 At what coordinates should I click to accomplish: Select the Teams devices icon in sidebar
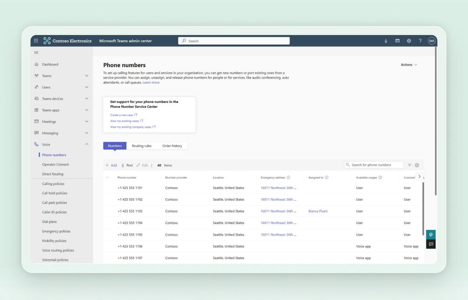pyautogui.click(x=36, y=98)
